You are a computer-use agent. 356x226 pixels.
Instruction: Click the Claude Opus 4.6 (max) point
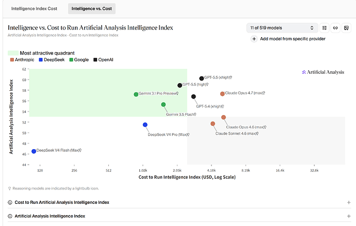223,117
